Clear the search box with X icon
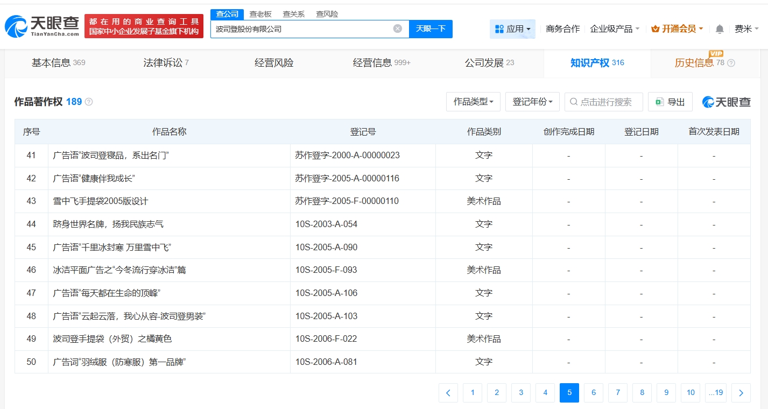 coord(397,29)
